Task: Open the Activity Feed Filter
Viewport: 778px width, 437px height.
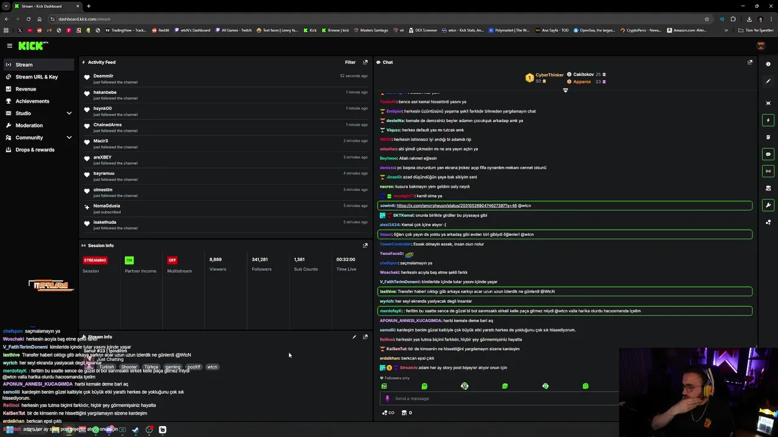Action: [350, 62]
